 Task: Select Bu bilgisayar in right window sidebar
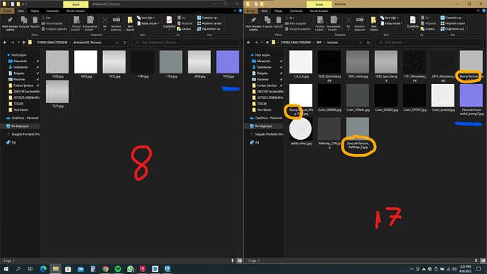click(263, 126)
